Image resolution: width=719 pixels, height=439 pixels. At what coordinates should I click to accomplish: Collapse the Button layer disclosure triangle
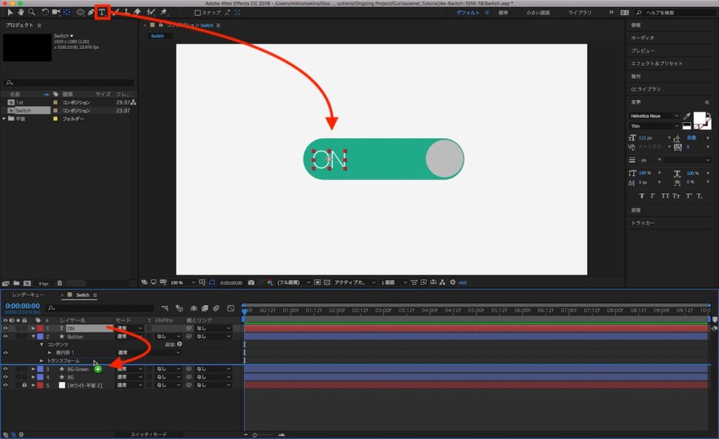click(x=33, y=337)
